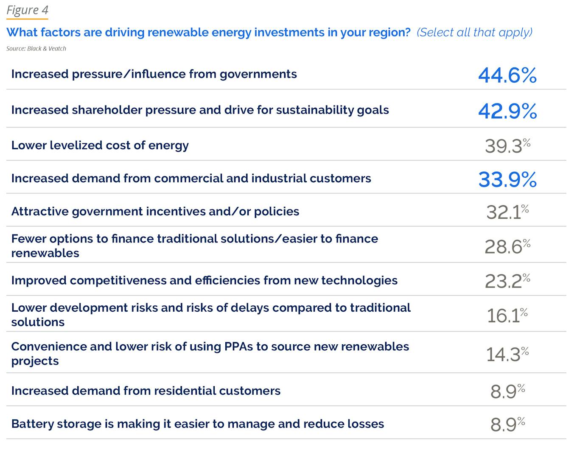
Task: Select "Increased demand from residential customers" row
Action: tap(146, 391)
